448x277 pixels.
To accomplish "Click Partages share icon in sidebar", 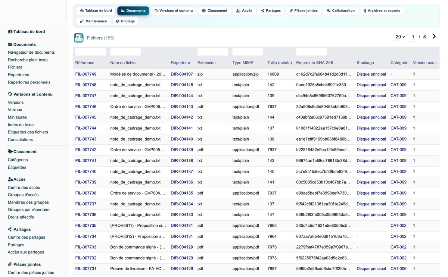I will pyautogui.click(x=10, y=229).
